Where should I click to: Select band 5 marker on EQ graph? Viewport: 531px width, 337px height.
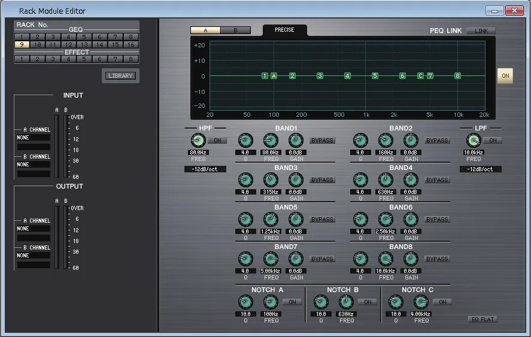tap(375, 76)
